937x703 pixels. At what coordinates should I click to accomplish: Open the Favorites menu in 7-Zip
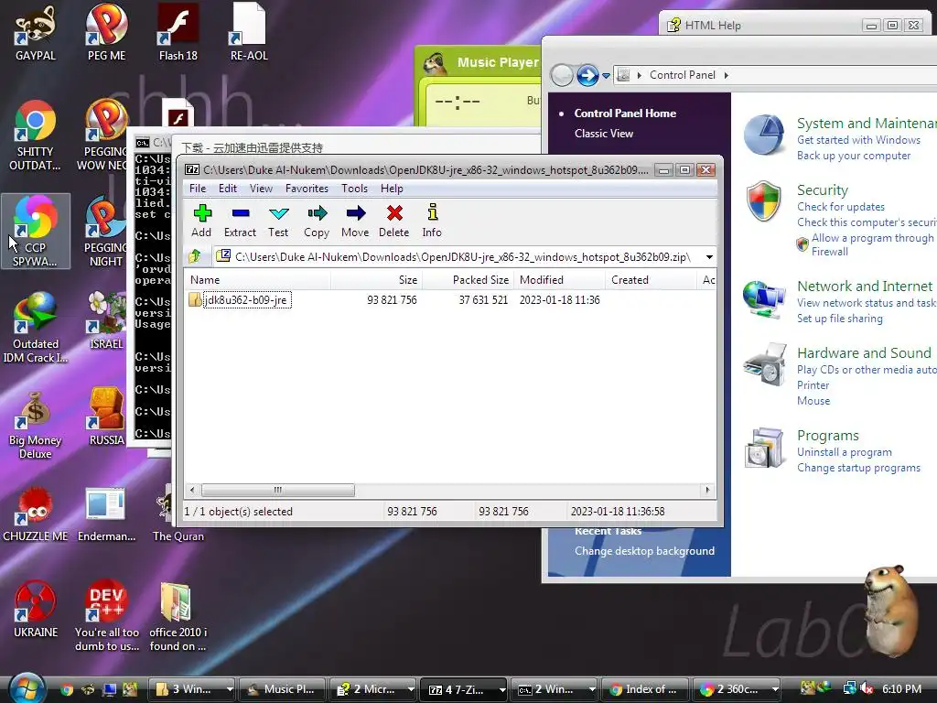[x=307, y=189]
